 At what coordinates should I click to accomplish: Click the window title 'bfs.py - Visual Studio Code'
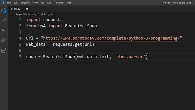click(178, 3)
